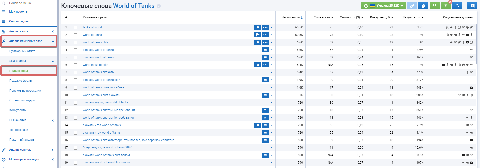Sort table by Частотность column

click(292, 17)
